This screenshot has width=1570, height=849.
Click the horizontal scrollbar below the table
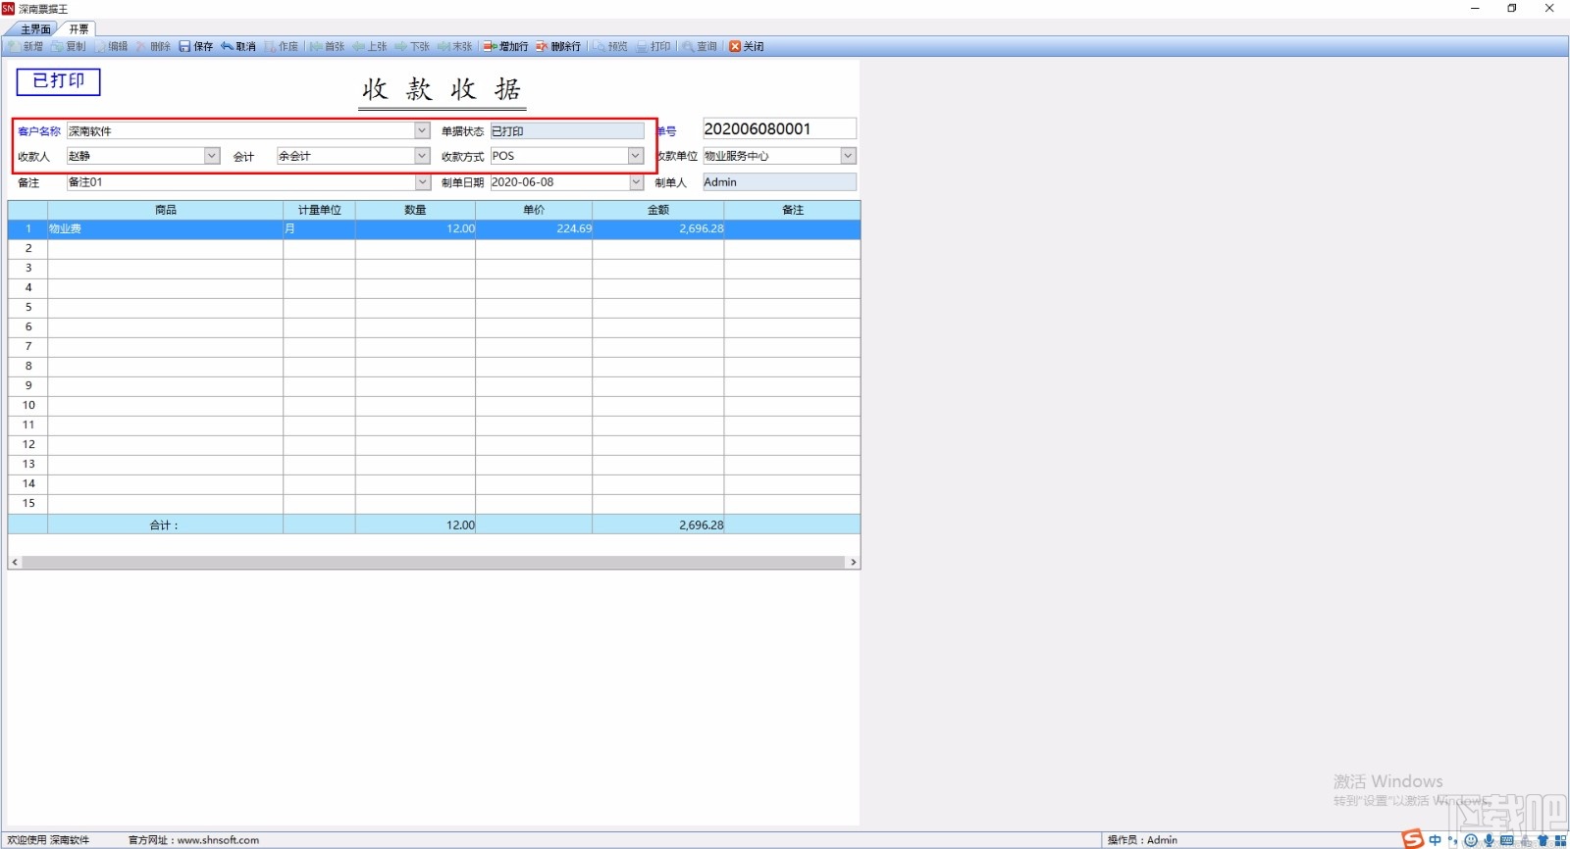(433, 563)
